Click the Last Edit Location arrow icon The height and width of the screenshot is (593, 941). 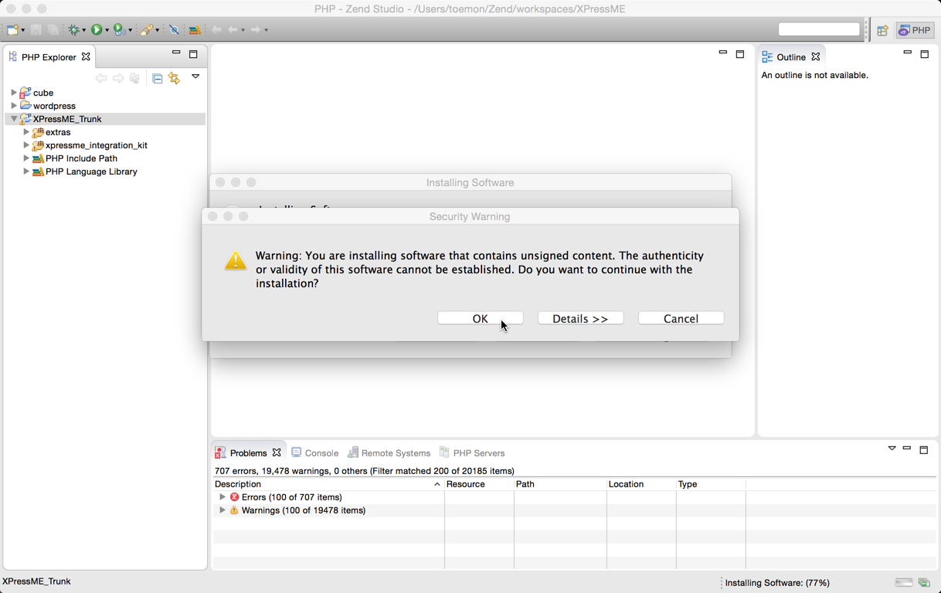click(216, 29)
